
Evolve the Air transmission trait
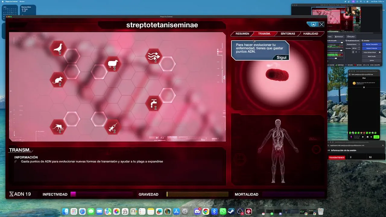pos(154,56)
